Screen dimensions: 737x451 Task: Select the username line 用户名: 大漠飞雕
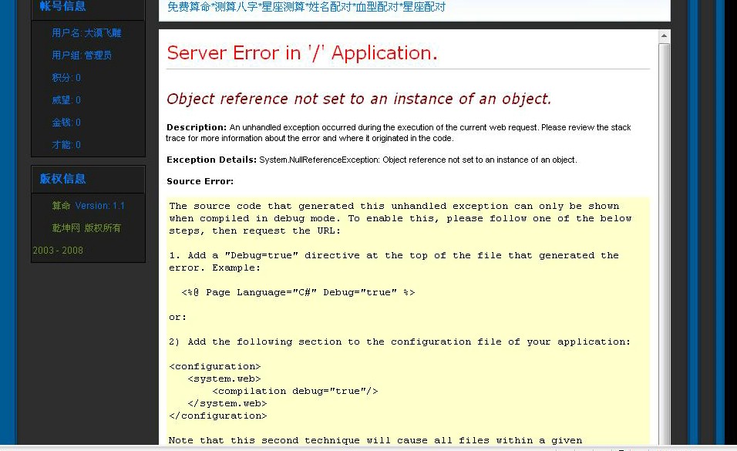(86, 33)
